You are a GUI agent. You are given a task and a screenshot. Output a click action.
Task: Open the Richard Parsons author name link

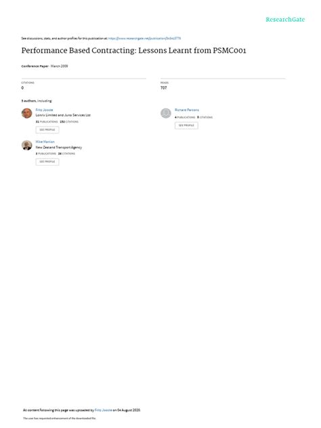point(187,110)
